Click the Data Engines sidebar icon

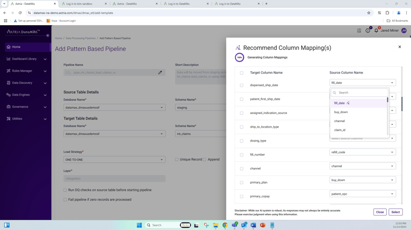(x=9, y=95)
